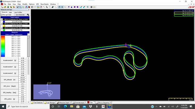
Task: Click the yellow color swatch for lap 19-20
Action: (x=4, y=26)
